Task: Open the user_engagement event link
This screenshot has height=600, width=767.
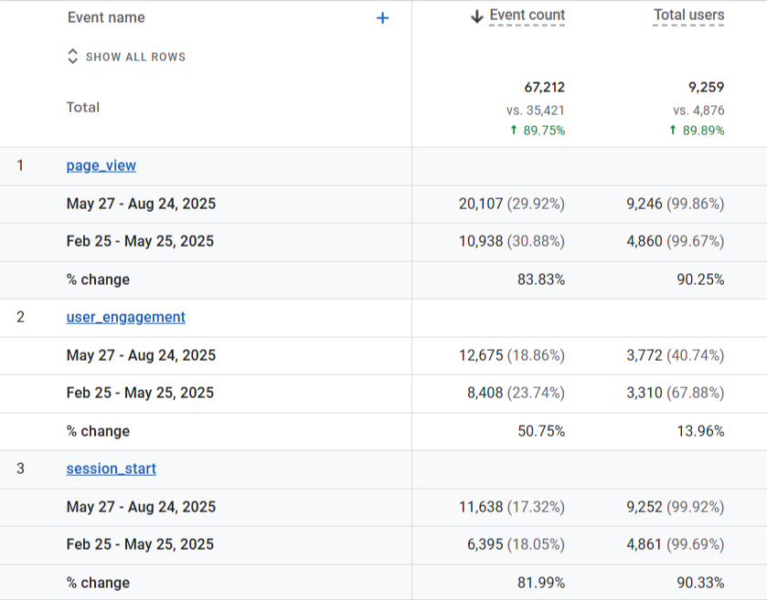Action: (125, 317)
